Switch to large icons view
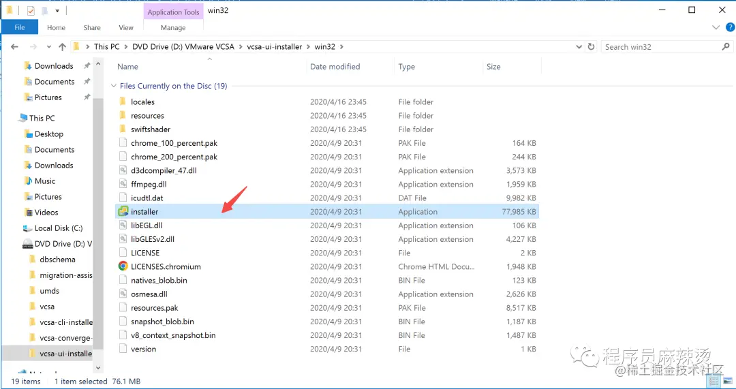The height and width of the screenshot is (389, 736). pyautogui.click(x=727, y=382)
